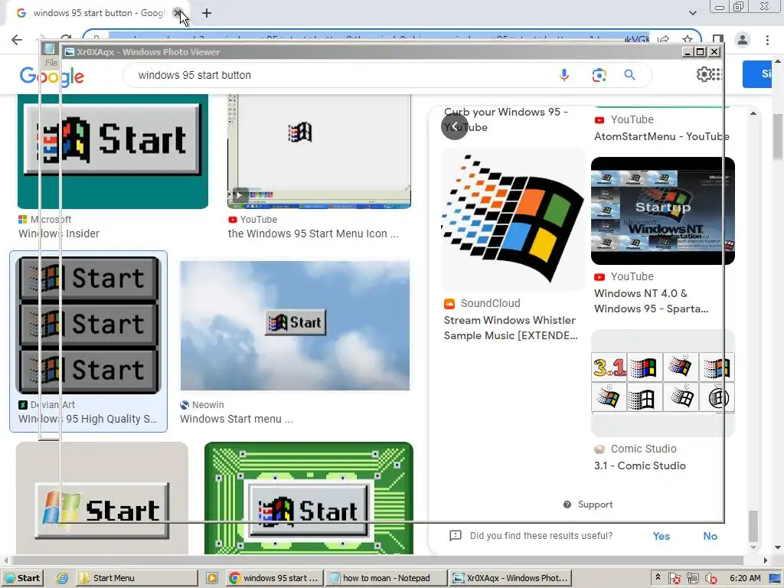
Task: Open a new Chrome tab
Action: 207,14
